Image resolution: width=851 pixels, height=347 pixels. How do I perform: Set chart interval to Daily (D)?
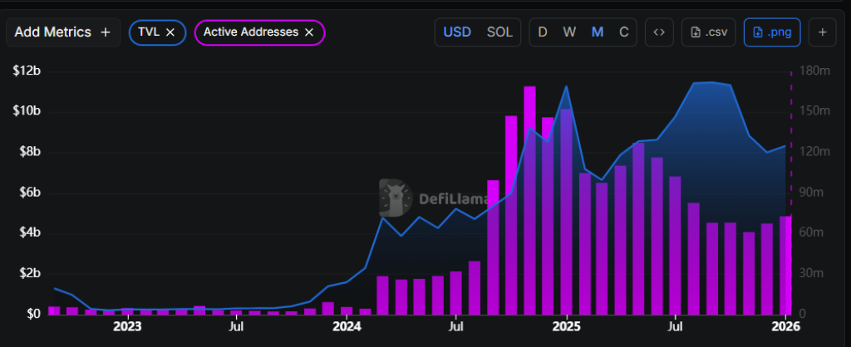click(x=543, y=32)
